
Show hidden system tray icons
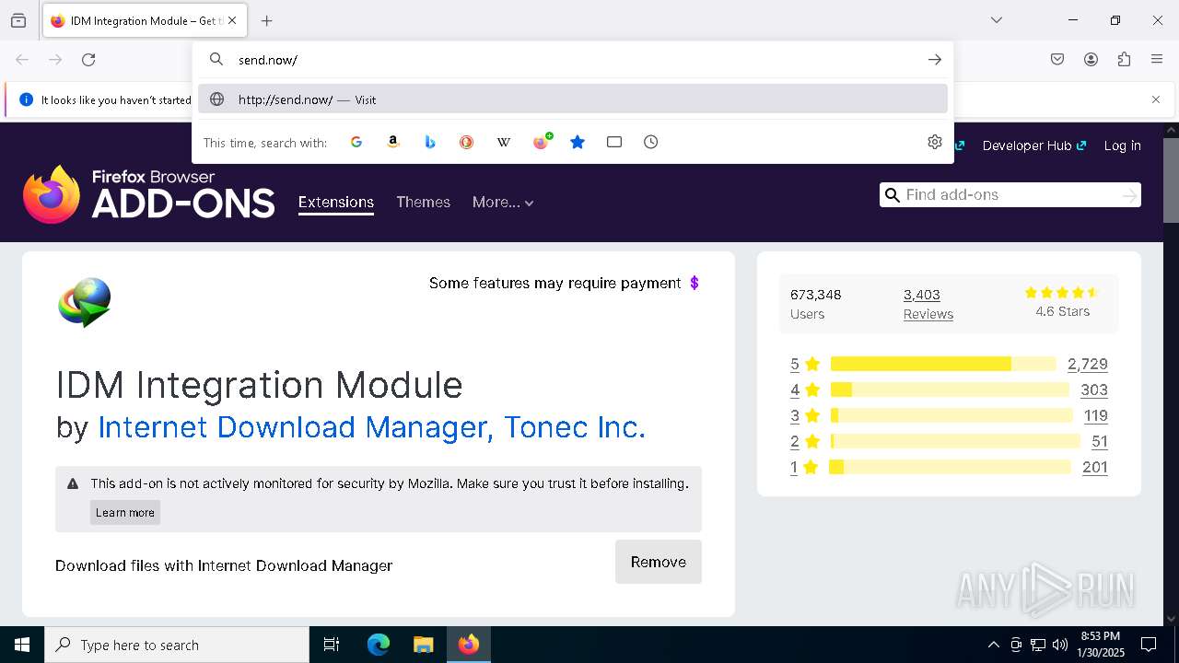click(x=993, y=645)
